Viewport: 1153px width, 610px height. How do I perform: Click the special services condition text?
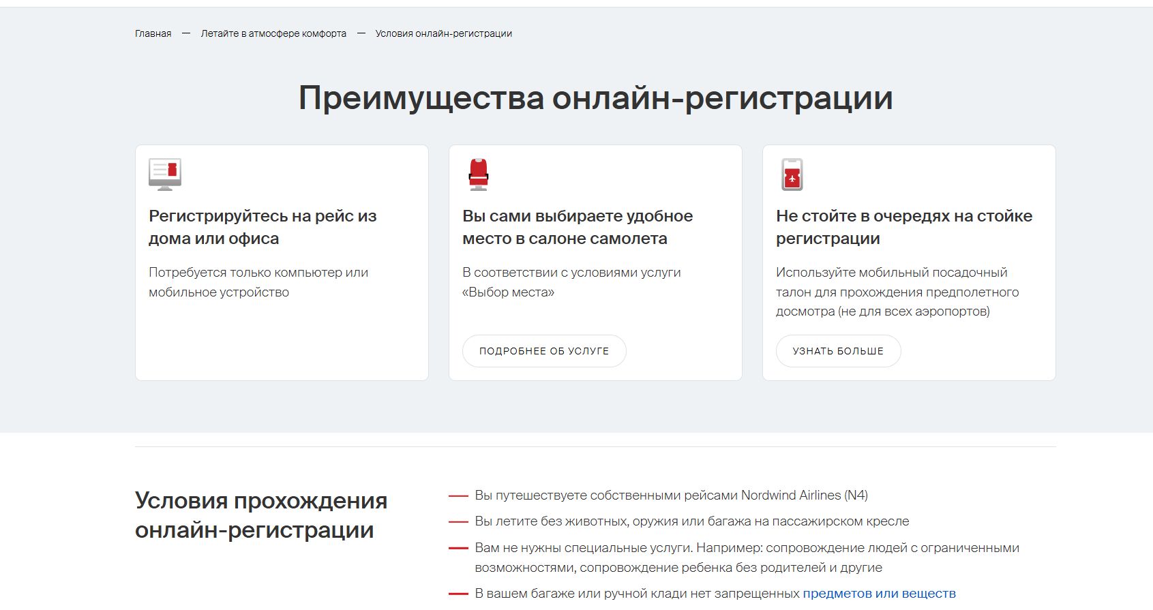point(747,558)
